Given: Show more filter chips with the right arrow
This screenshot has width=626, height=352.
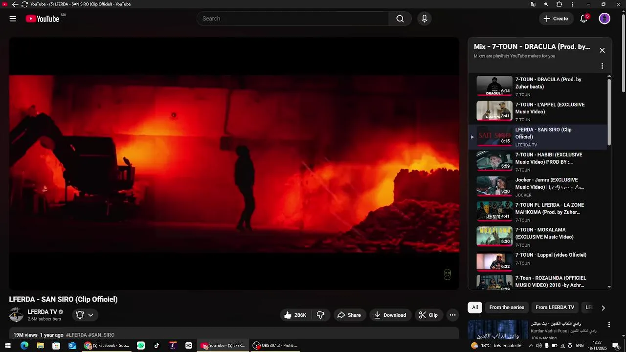Looking at the screenshot, I should (603, 308).
